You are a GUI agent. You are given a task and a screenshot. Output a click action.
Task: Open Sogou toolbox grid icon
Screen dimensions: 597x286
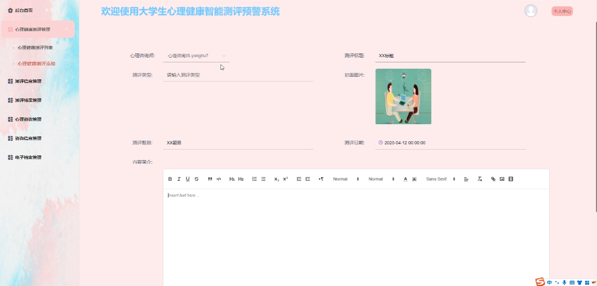[587, 282]
